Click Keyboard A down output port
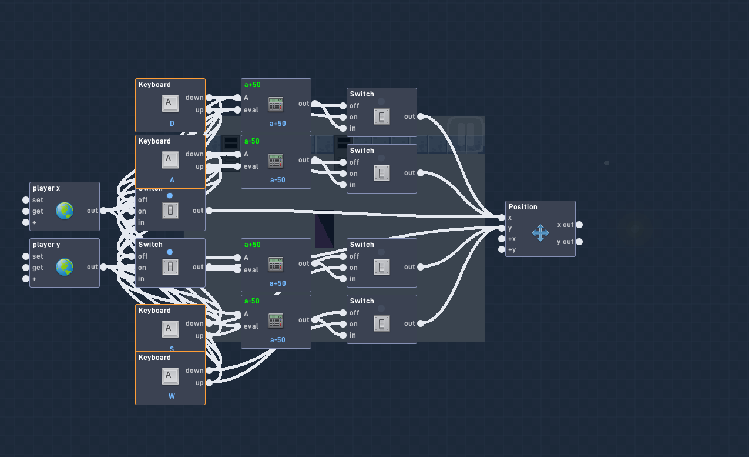 pos(209,154)
